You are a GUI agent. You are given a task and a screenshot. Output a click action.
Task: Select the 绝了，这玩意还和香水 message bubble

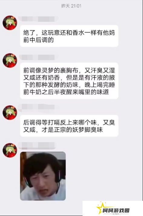click(x=69, y=36)
